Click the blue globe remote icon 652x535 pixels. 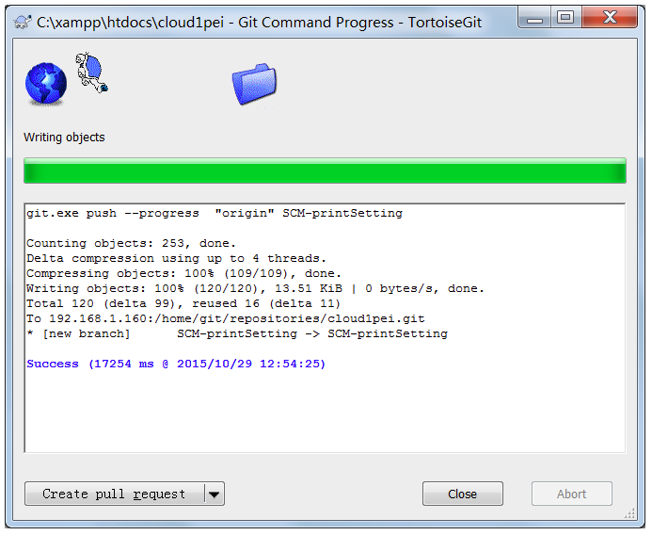point(45,83)
